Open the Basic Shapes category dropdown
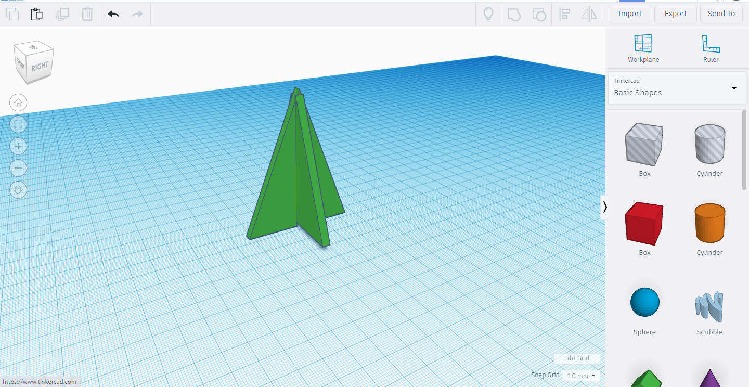749x387 pixels. click(x=676, y=87)
